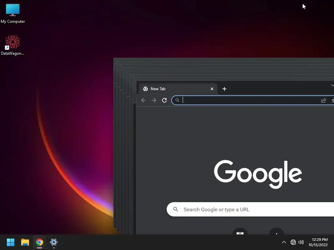Viewport: 334px width, 250px height.
Task: Go back in Chrome
Action: (144, 100)
